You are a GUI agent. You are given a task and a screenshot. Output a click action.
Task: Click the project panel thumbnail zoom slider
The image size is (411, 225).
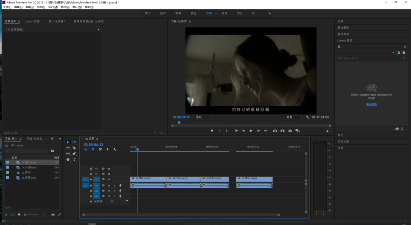point(25,214)
